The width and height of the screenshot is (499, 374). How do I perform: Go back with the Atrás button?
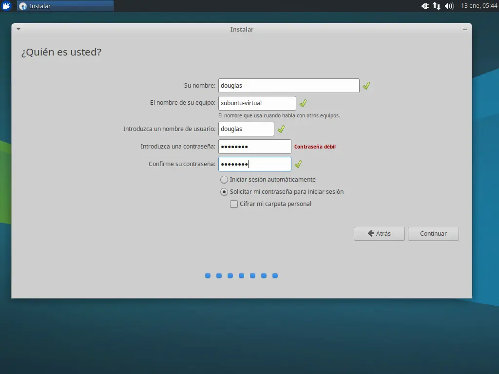[x=379, y=233]
